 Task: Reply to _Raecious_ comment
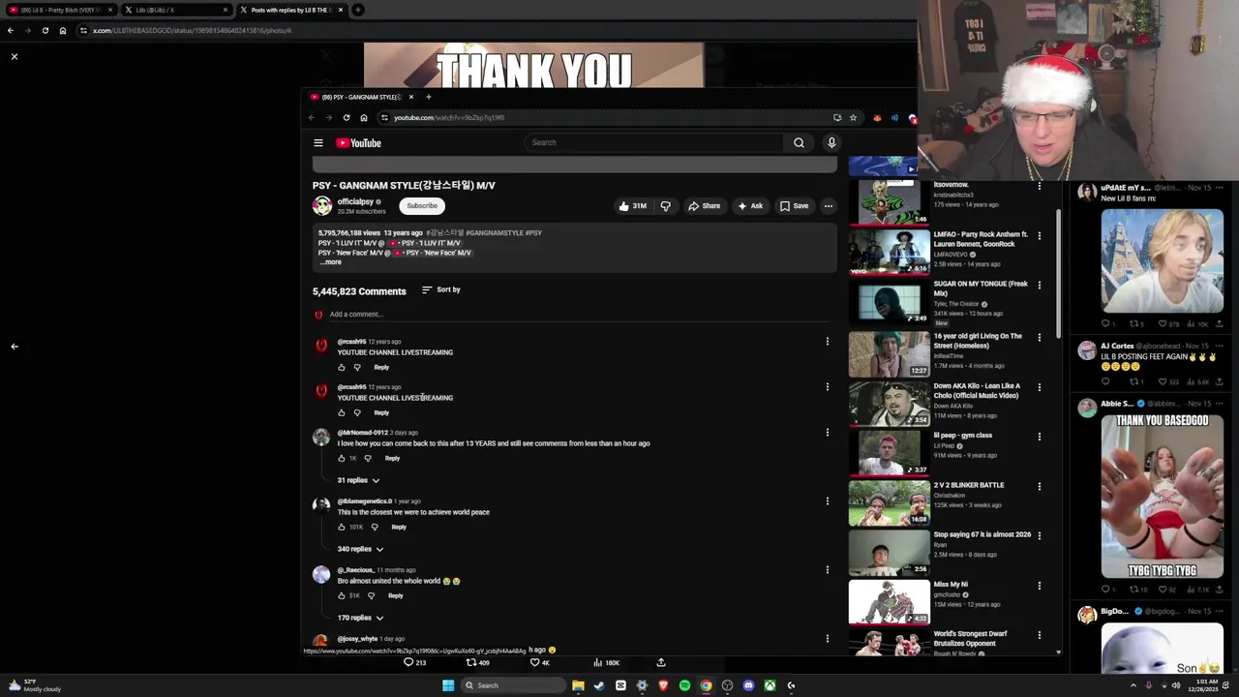pyautogui.click(x=395, y=595)
